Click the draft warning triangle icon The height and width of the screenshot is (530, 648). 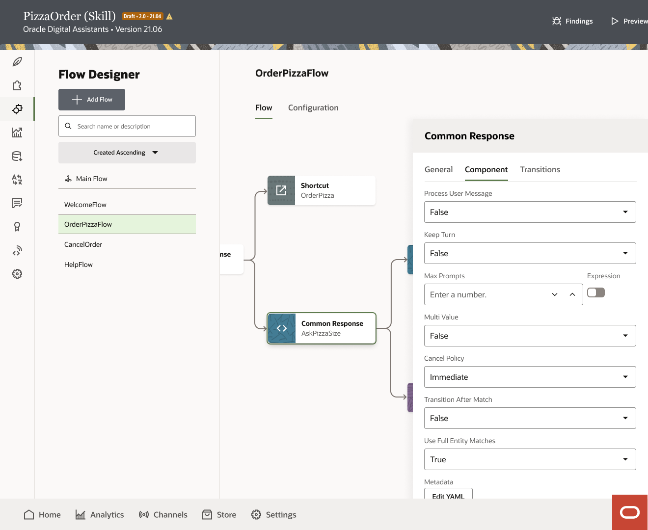click(169, 16)
